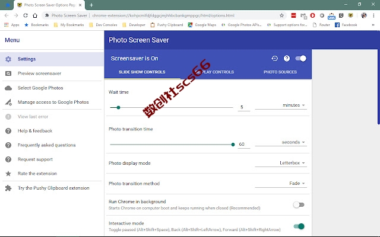Click the page vertical scrollbar

379,78
